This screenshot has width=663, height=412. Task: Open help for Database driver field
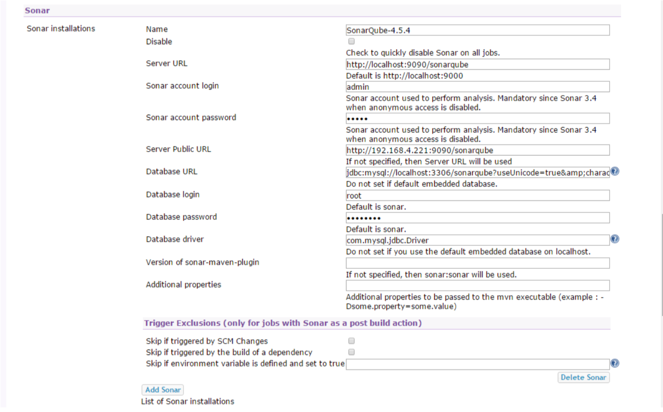[615, 239]
